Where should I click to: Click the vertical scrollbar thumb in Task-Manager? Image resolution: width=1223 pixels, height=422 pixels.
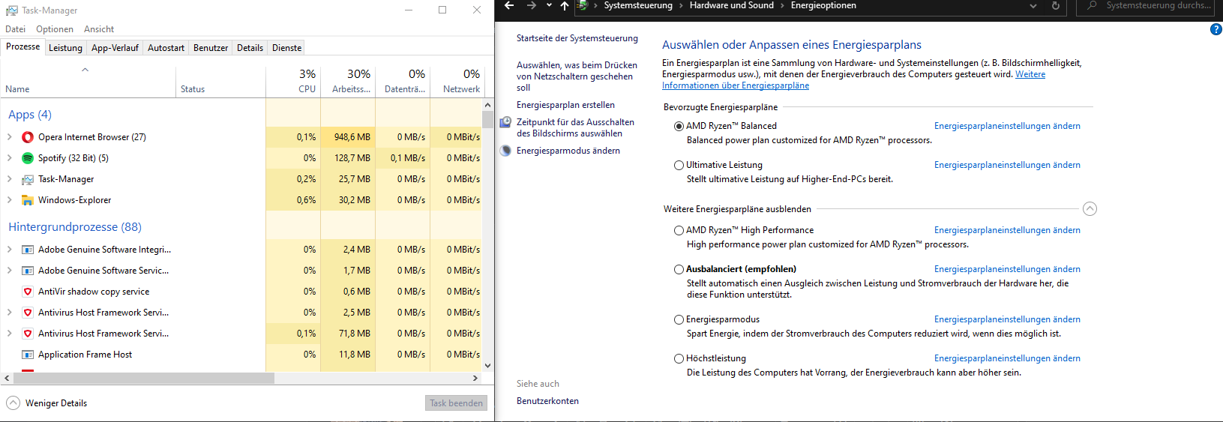pos(487,120)
